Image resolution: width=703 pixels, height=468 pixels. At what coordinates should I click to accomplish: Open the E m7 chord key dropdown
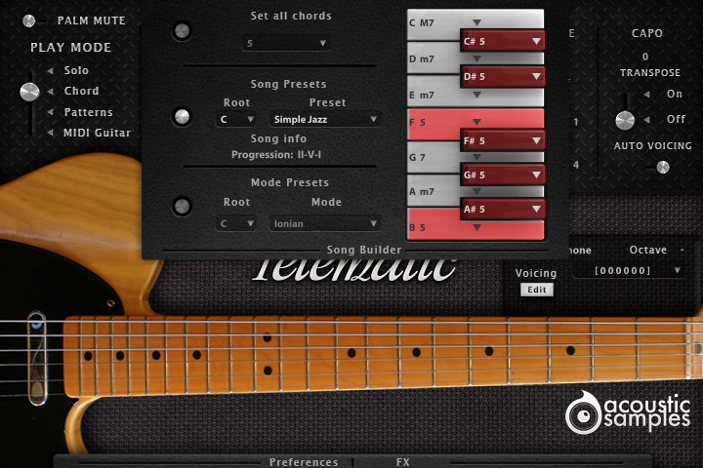tap(476, 95)
